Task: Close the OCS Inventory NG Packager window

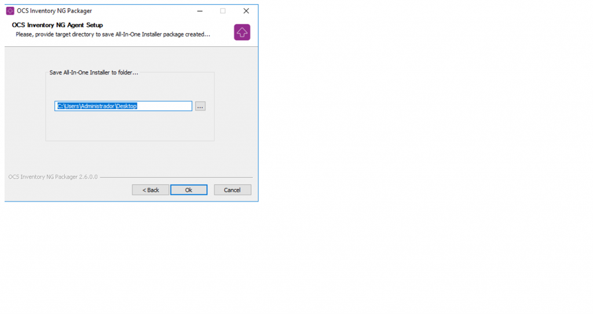Action: [x=246, y=11]
